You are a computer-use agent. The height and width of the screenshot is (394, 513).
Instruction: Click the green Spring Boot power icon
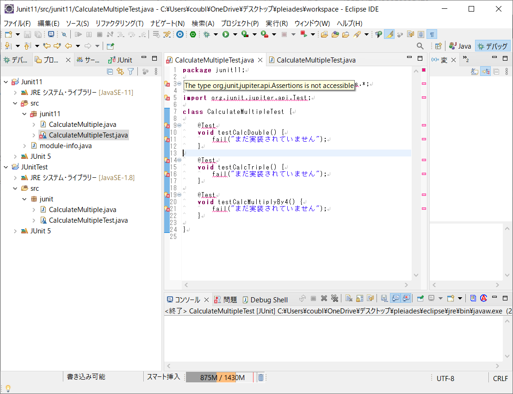pos(193,34)
